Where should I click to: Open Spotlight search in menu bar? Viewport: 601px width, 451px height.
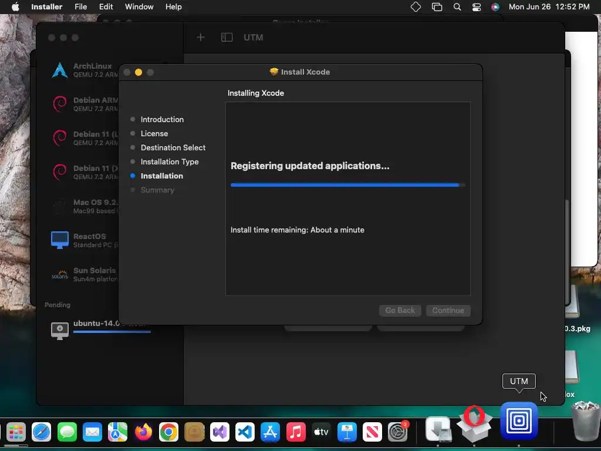pyautogui.click(x=457, y=7)
